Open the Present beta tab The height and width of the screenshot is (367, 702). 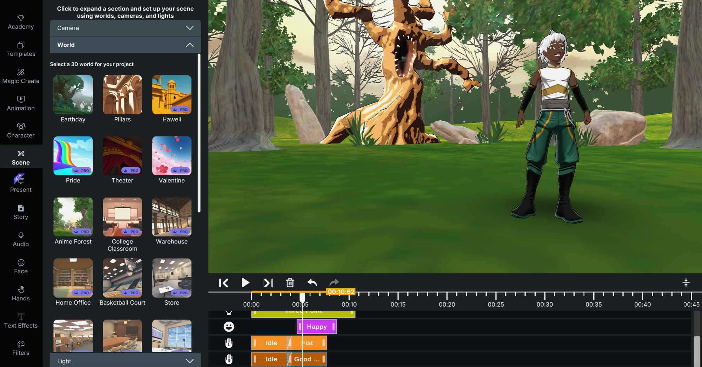(x=21, y=185)
